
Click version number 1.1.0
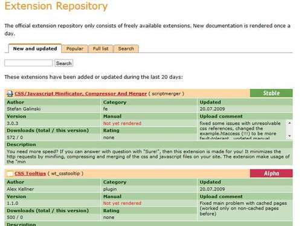point(13,203)
